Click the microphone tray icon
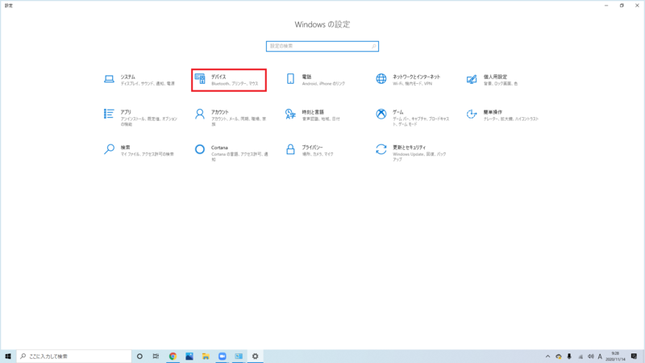 (569, 357)
